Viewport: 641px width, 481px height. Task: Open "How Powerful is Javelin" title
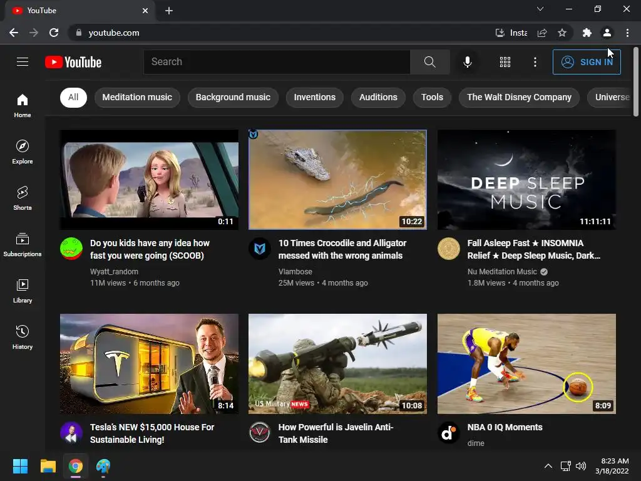(336, 433)
